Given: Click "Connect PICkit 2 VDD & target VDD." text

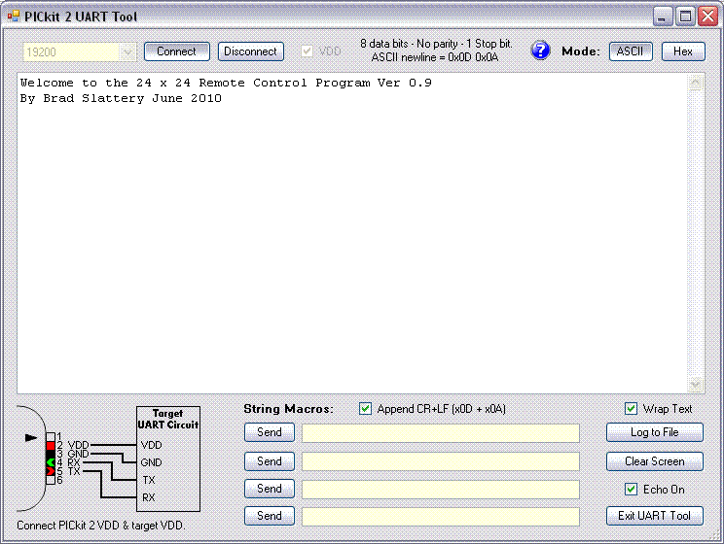Looking at the screenshot, I should (100, 526).
